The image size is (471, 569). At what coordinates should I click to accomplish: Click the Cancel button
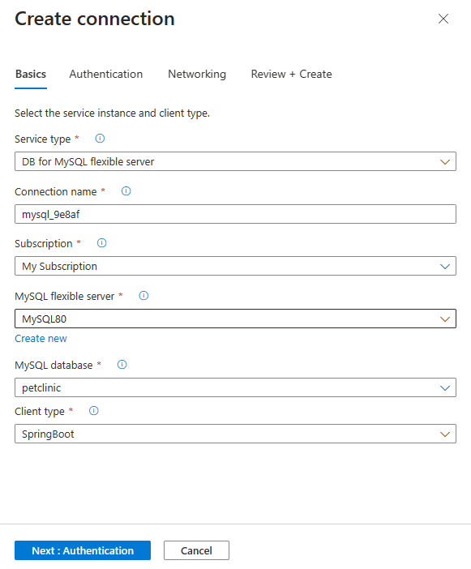click(196, 550)
